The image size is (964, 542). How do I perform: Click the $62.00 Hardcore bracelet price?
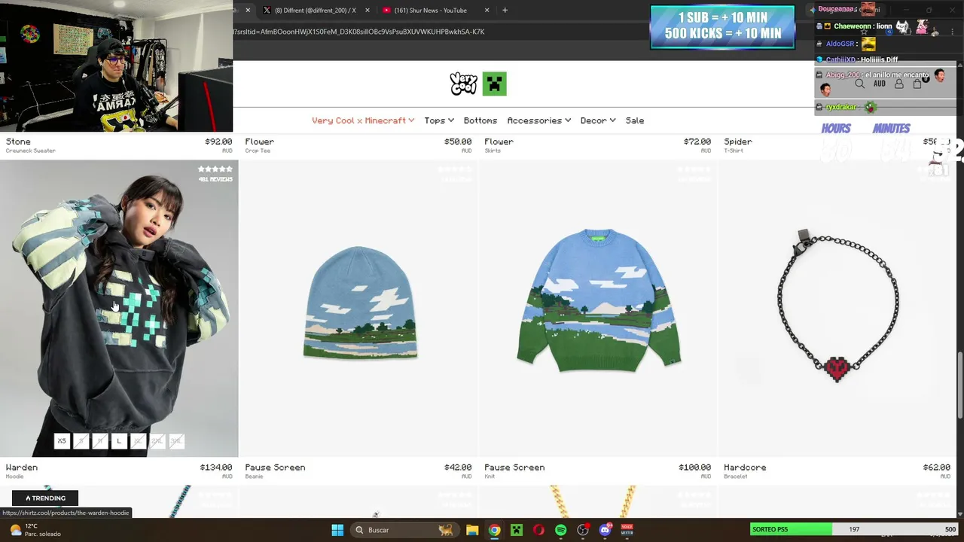click(x=936, y=467)
